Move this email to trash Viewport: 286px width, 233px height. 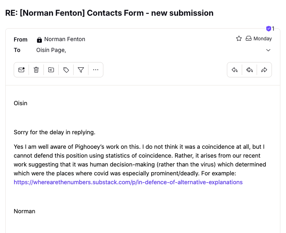point(36,70)
